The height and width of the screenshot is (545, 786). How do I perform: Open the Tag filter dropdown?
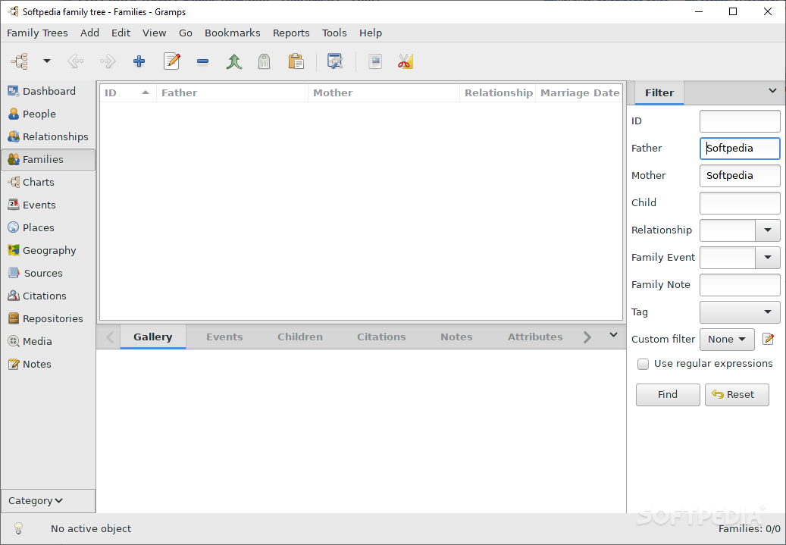(x=740, y=312)
